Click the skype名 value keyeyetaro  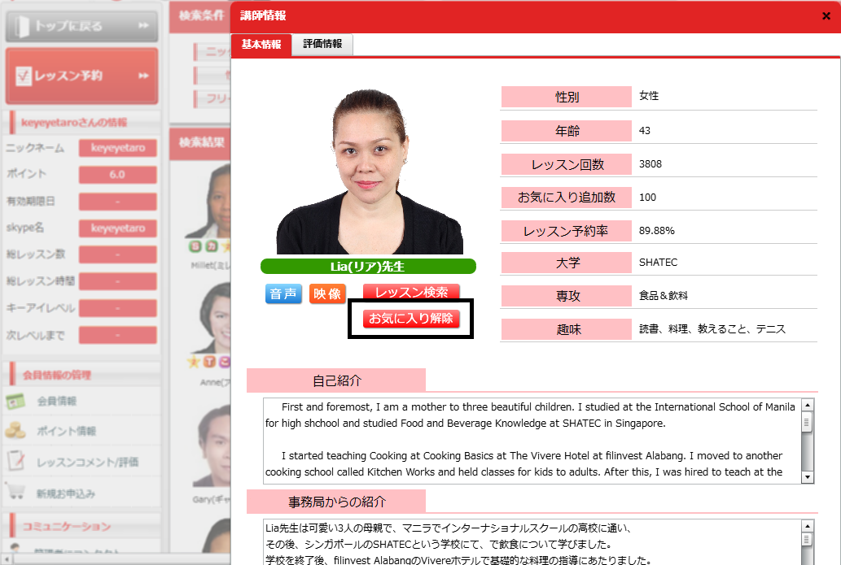click(x=118, y=228)
